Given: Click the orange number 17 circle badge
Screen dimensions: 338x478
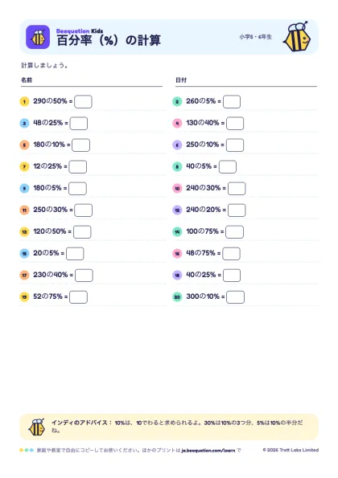Looking at the screenshot, I should (24, 276).
